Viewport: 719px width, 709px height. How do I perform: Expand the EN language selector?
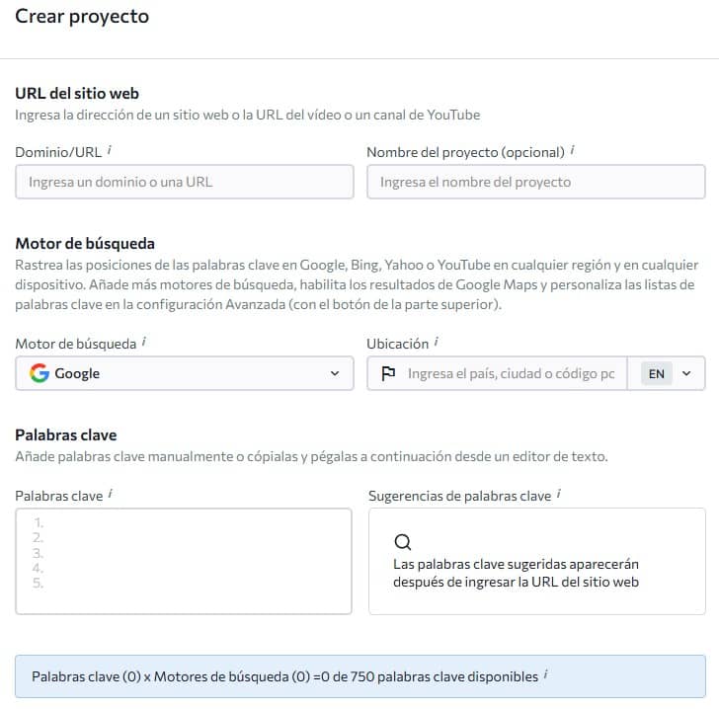click(x=667, y=374)
